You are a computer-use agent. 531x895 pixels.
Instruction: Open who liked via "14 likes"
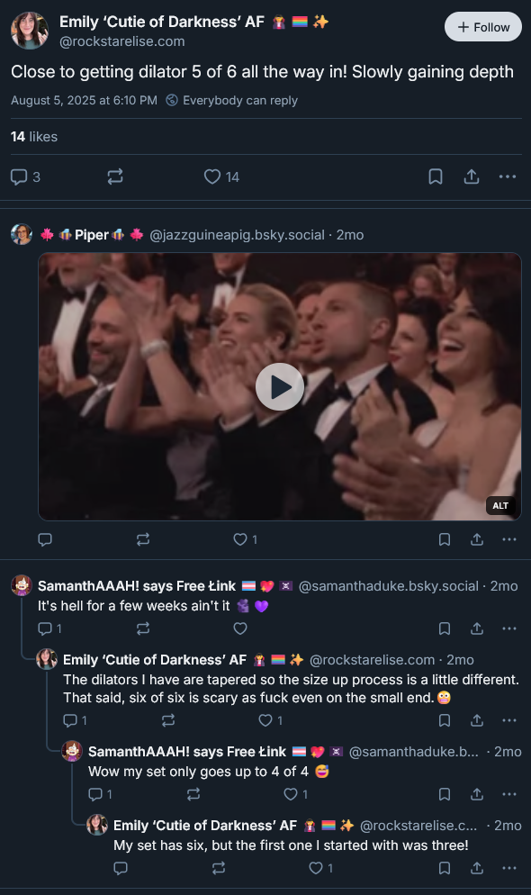pos(34,137)
